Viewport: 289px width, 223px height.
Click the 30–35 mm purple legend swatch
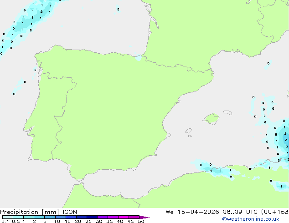click(103, 217)
